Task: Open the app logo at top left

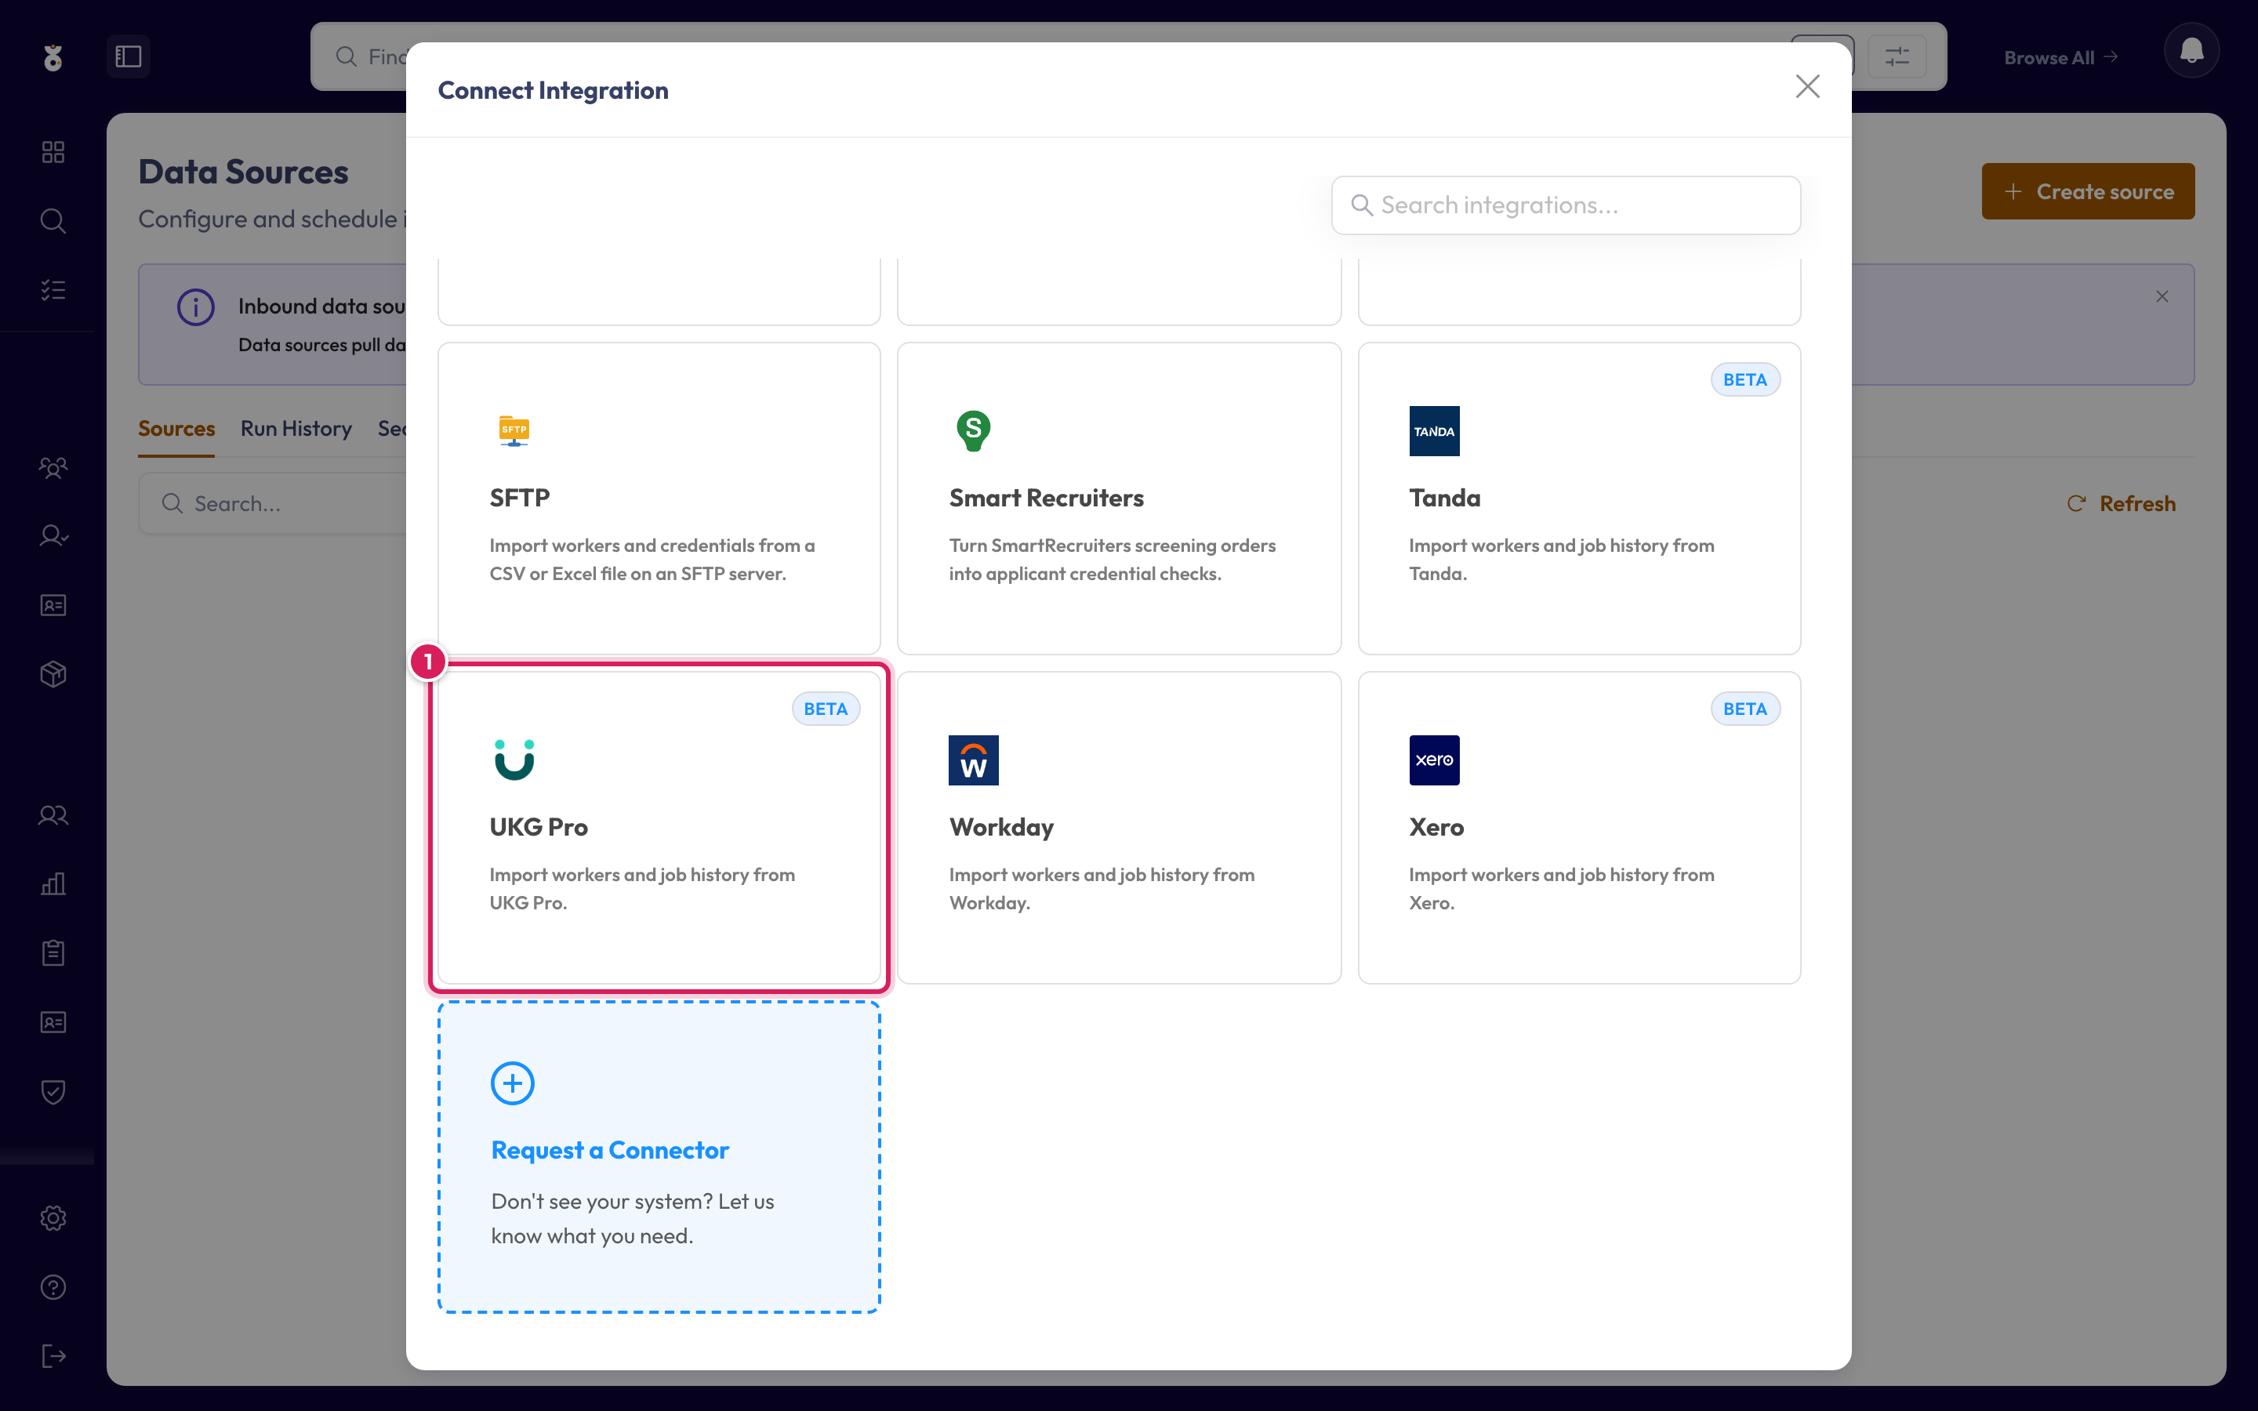Action: coord(53,57)
